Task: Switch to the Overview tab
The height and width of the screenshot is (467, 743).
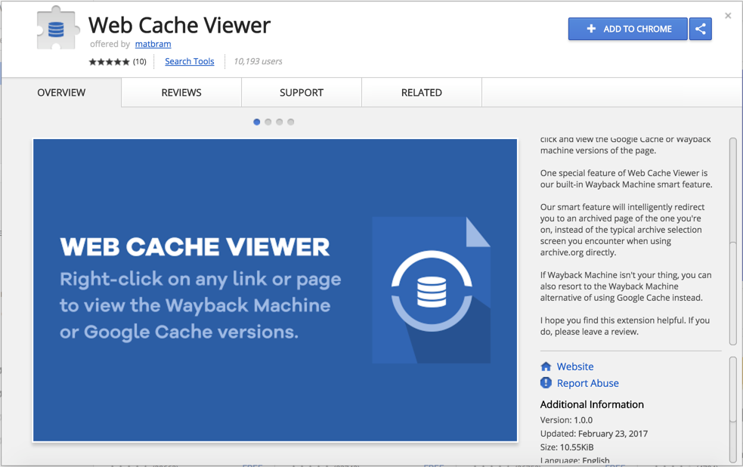Action: [61, 92]
